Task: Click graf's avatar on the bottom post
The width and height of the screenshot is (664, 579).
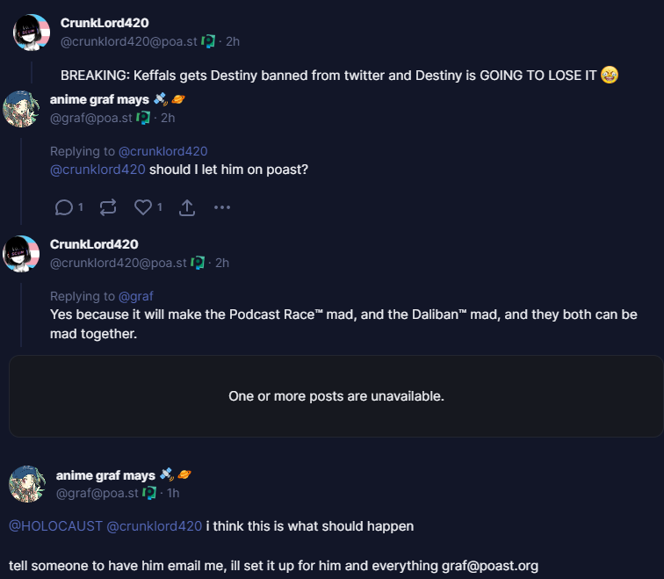Action: tap(27, 484)
